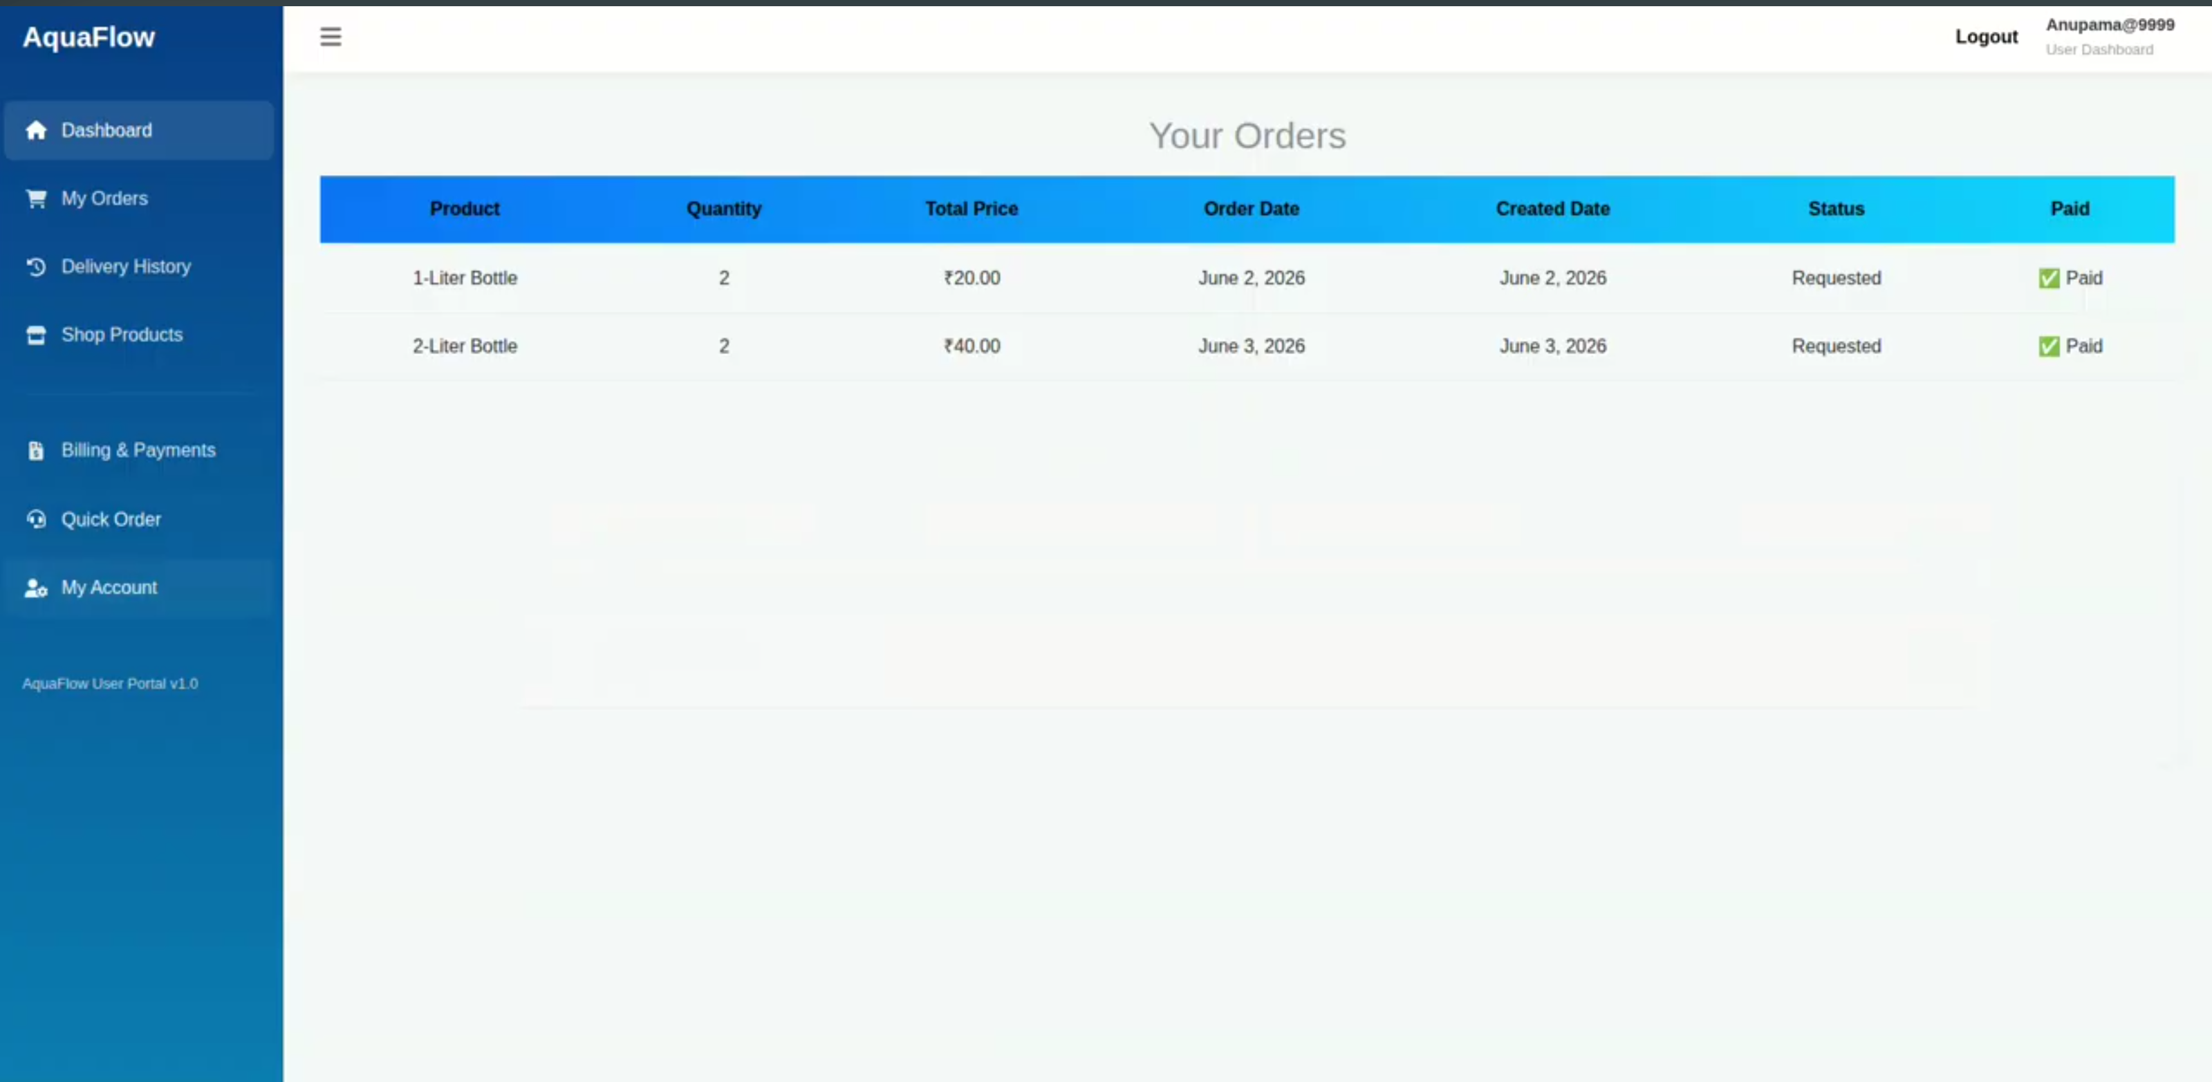The height and width of the screenshot is (1082, 2212).
Task: Select the 2-Liter Bottle product cell
Action: (465, 346)
